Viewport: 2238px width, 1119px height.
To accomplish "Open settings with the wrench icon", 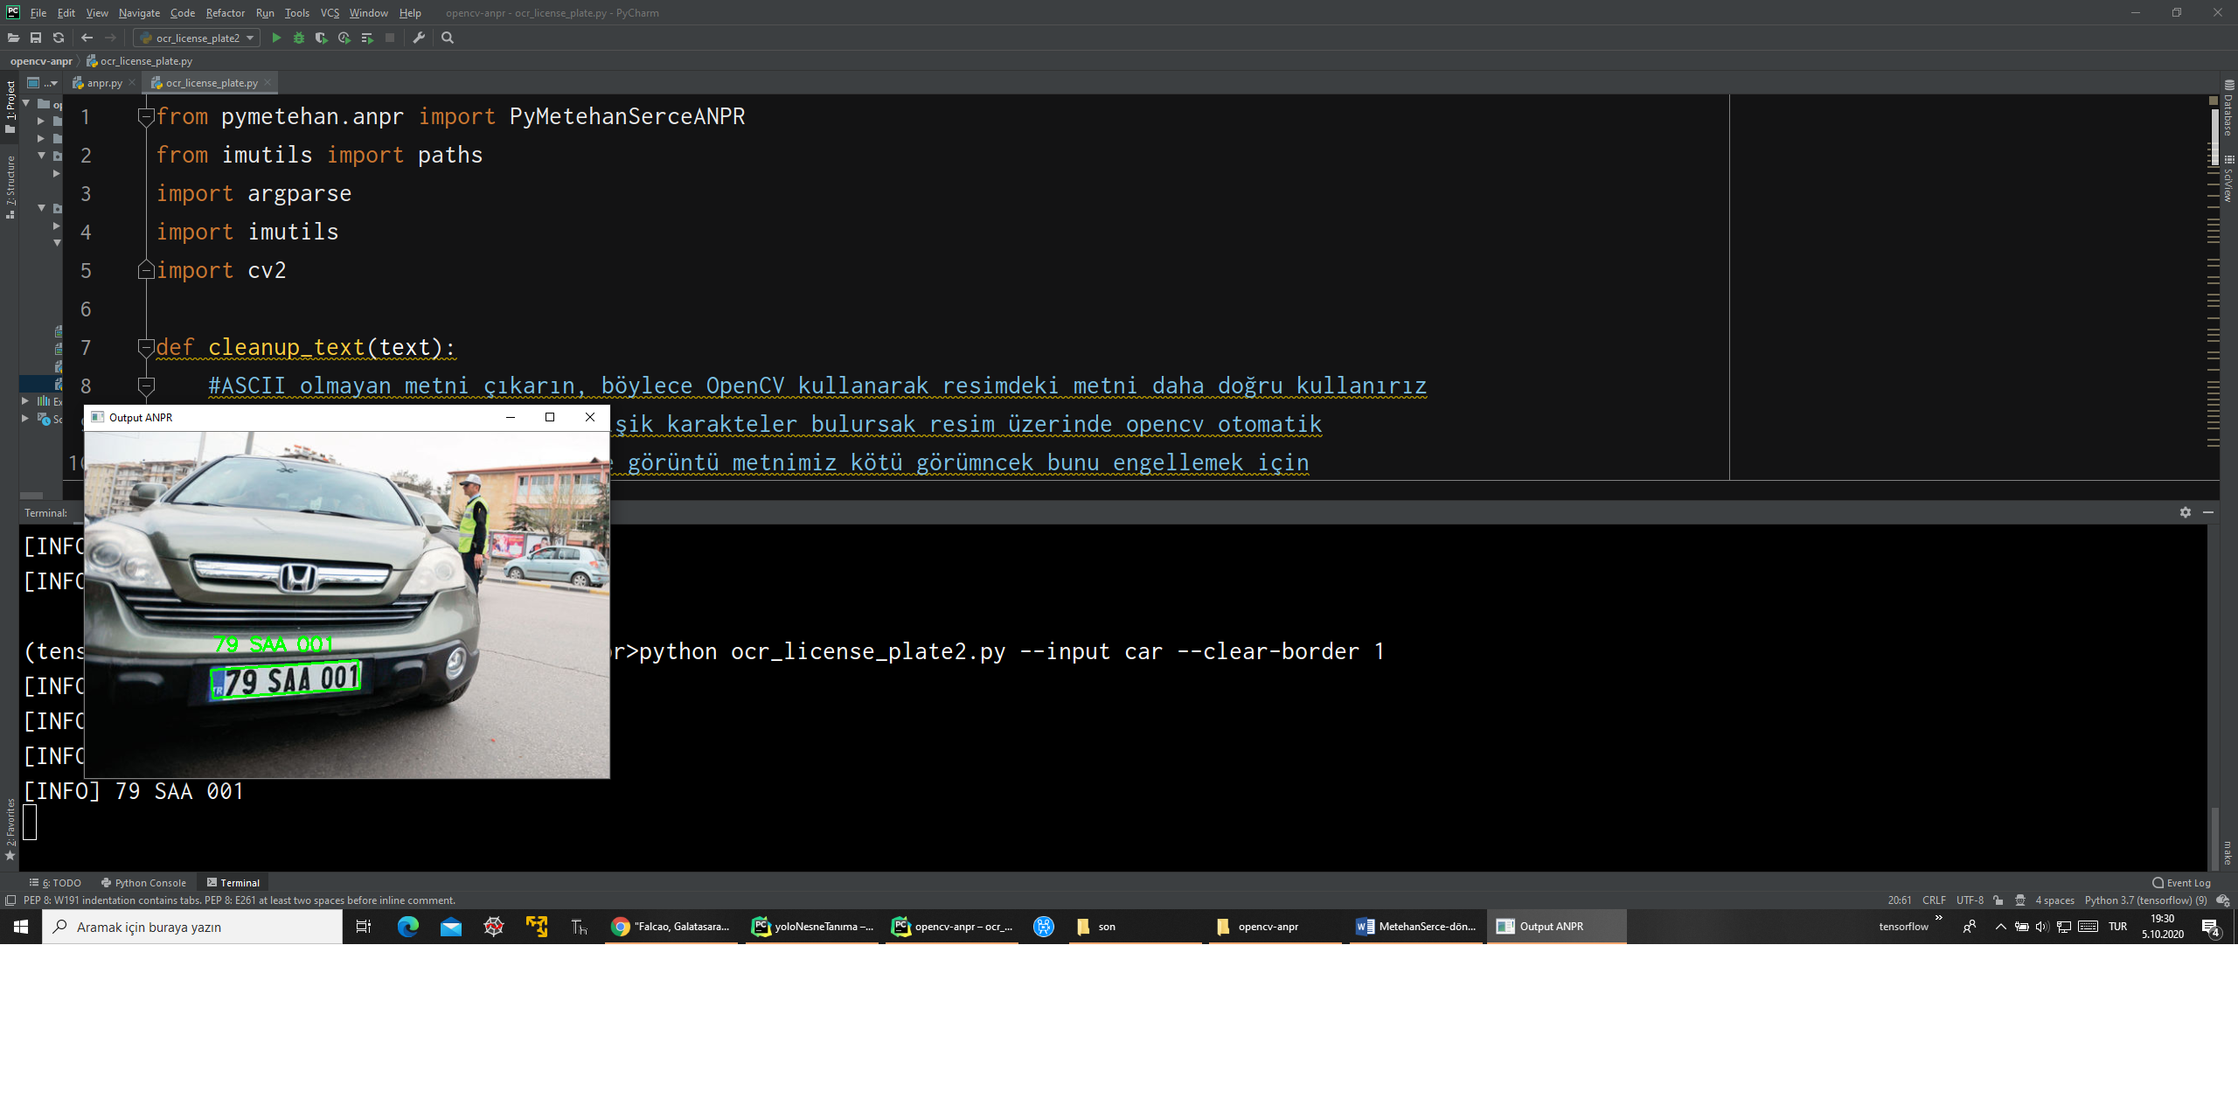I will click(x=419, y=38).
